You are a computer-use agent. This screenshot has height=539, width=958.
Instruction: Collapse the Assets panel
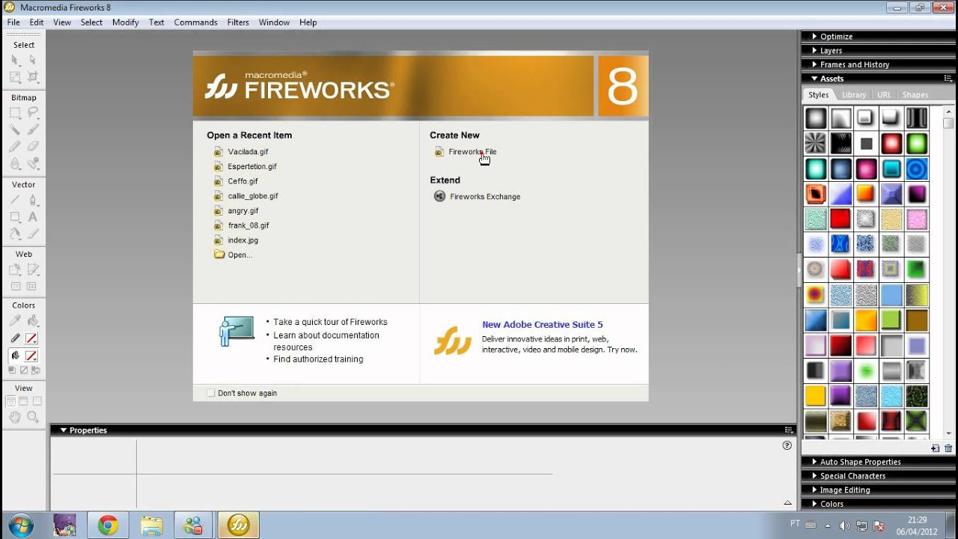point(832,79)
